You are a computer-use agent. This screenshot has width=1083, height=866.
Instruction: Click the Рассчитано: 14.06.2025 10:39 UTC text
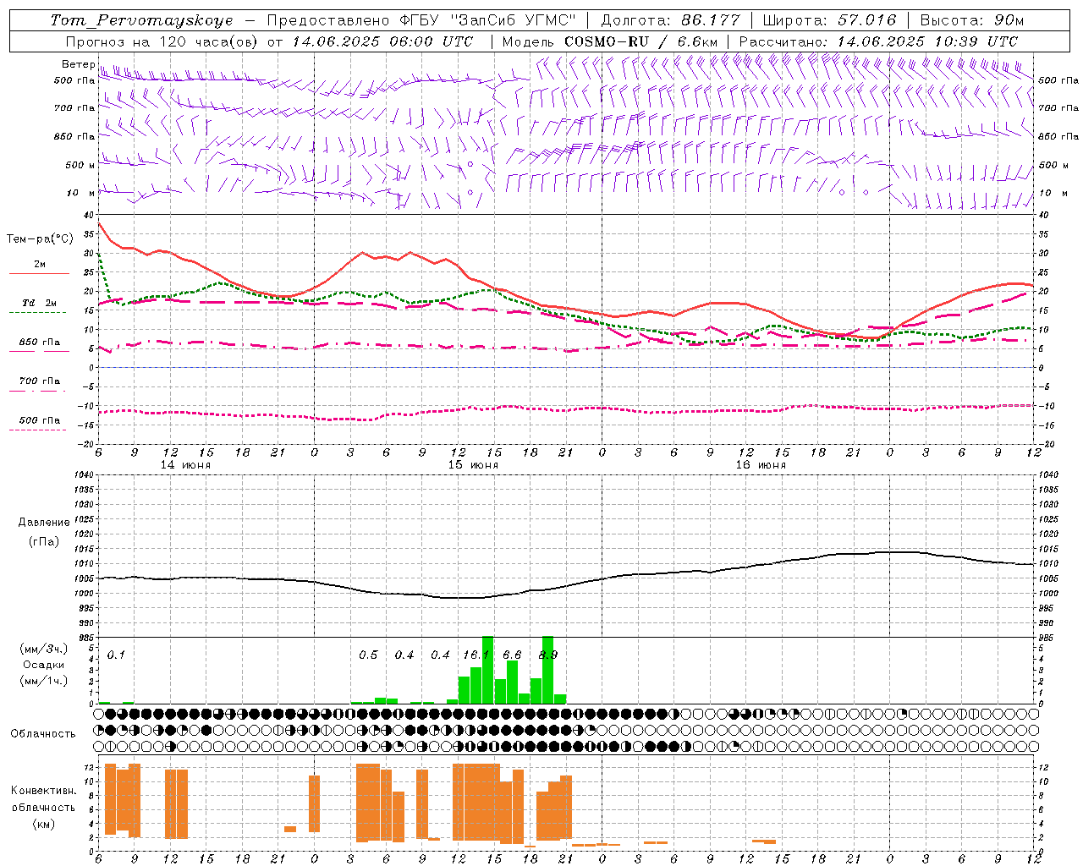click(878, 41)
